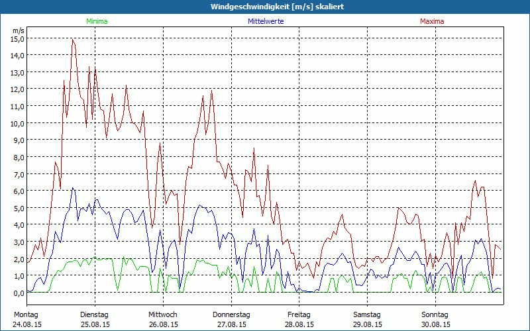Click the '30.08.15' date label
This screenshot has width=530, height=331.
click(x=436, y=324)
